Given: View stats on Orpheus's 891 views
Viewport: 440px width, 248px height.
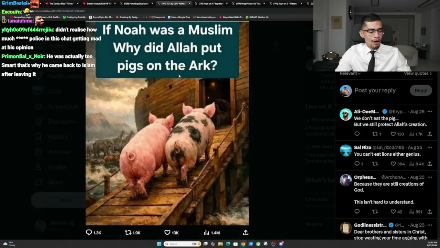Looking at the screenshot, I should pyautogui.click(x=416, y=212).
